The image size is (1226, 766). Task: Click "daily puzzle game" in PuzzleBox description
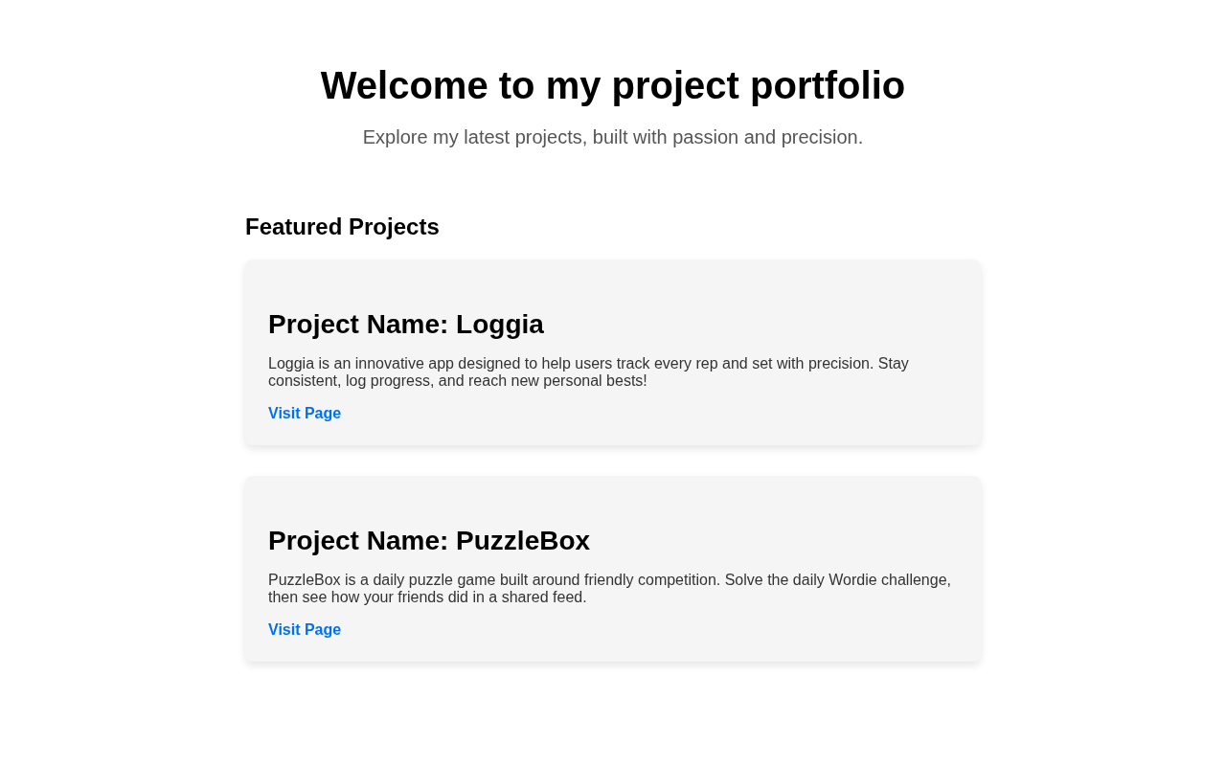coord(436,580)
